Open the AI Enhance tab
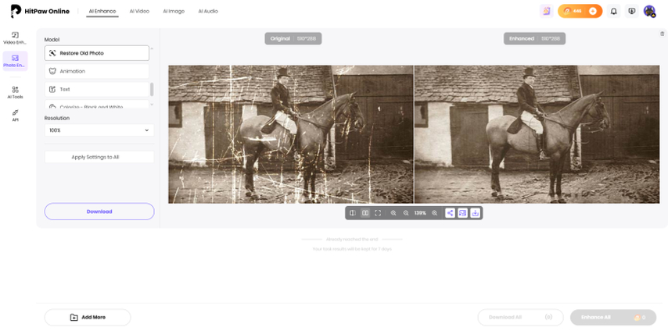The height and width of the screenshot is (331, 668). 102,12
